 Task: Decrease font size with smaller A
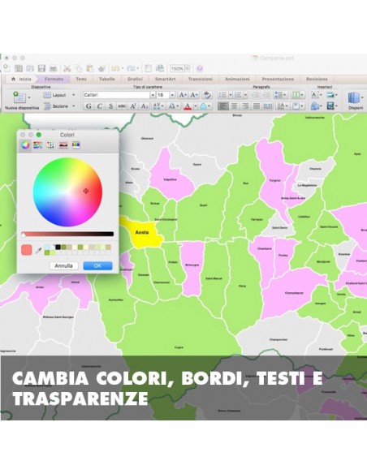(x=194, y=95)
